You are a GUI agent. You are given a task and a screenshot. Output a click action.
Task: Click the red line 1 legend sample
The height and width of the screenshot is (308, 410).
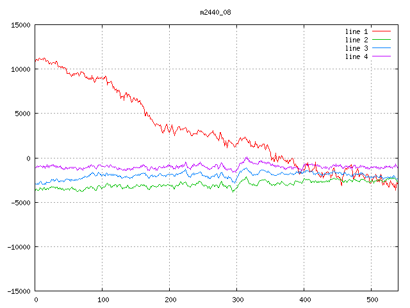382,31
